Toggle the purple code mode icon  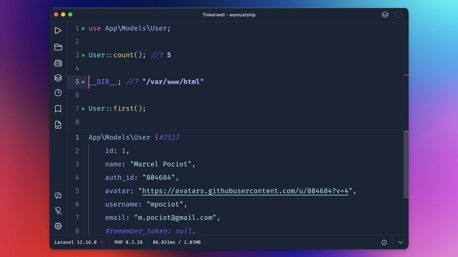[398, 14]
